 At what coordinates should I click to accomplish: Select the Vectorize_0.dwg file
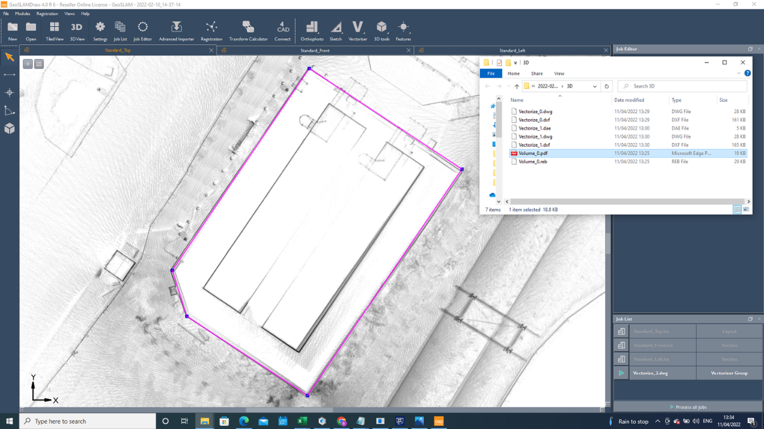pyautogui.click(x=629, y=111)
